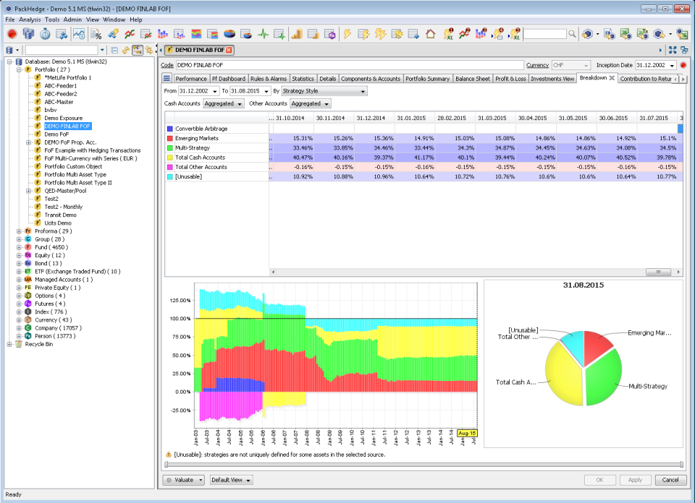Switch to the Statistics tab
The image size is (695, 503).
(303, 79)
